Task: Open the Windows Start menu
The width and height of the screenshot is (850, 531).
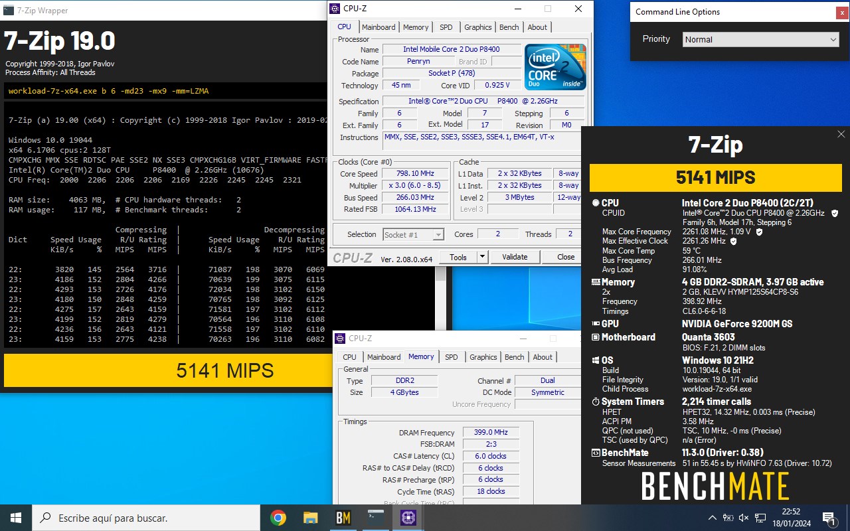Action: (16, 518)
